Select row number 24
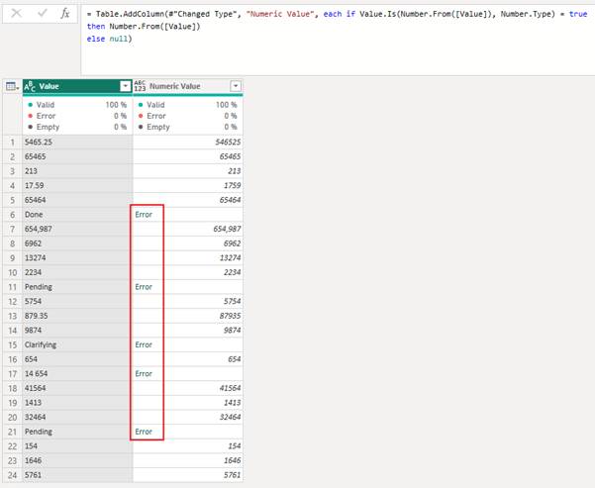 [11, 475]
